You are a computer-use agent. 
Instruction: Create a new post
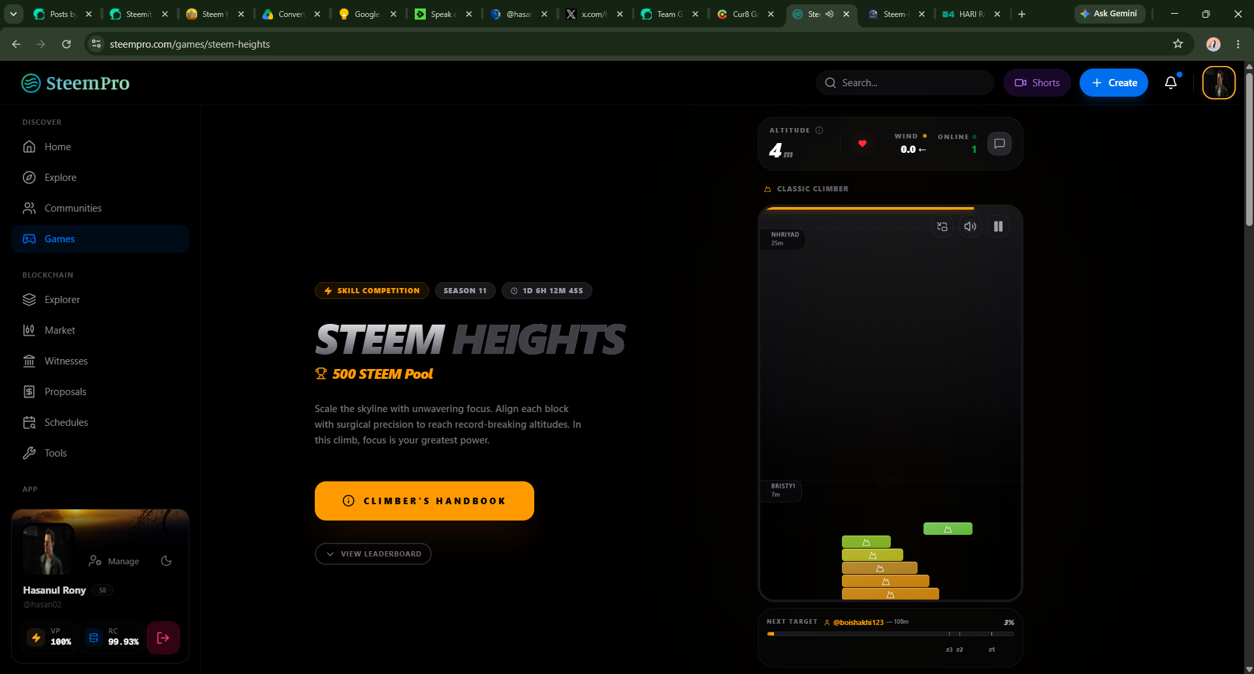[1114, 82]
